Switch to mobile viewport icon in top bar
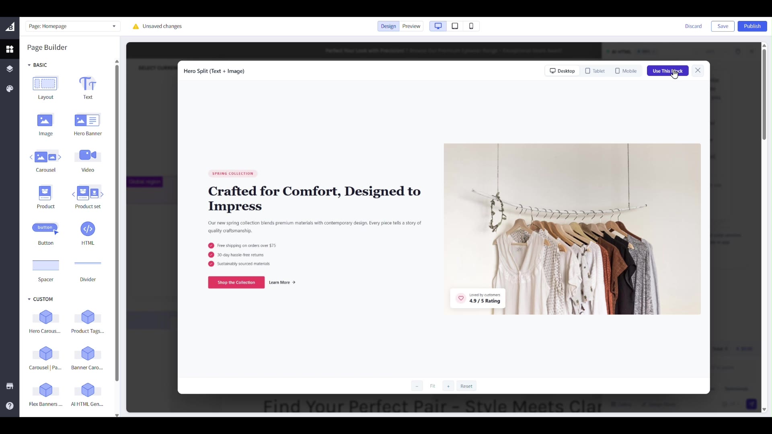 471,26
